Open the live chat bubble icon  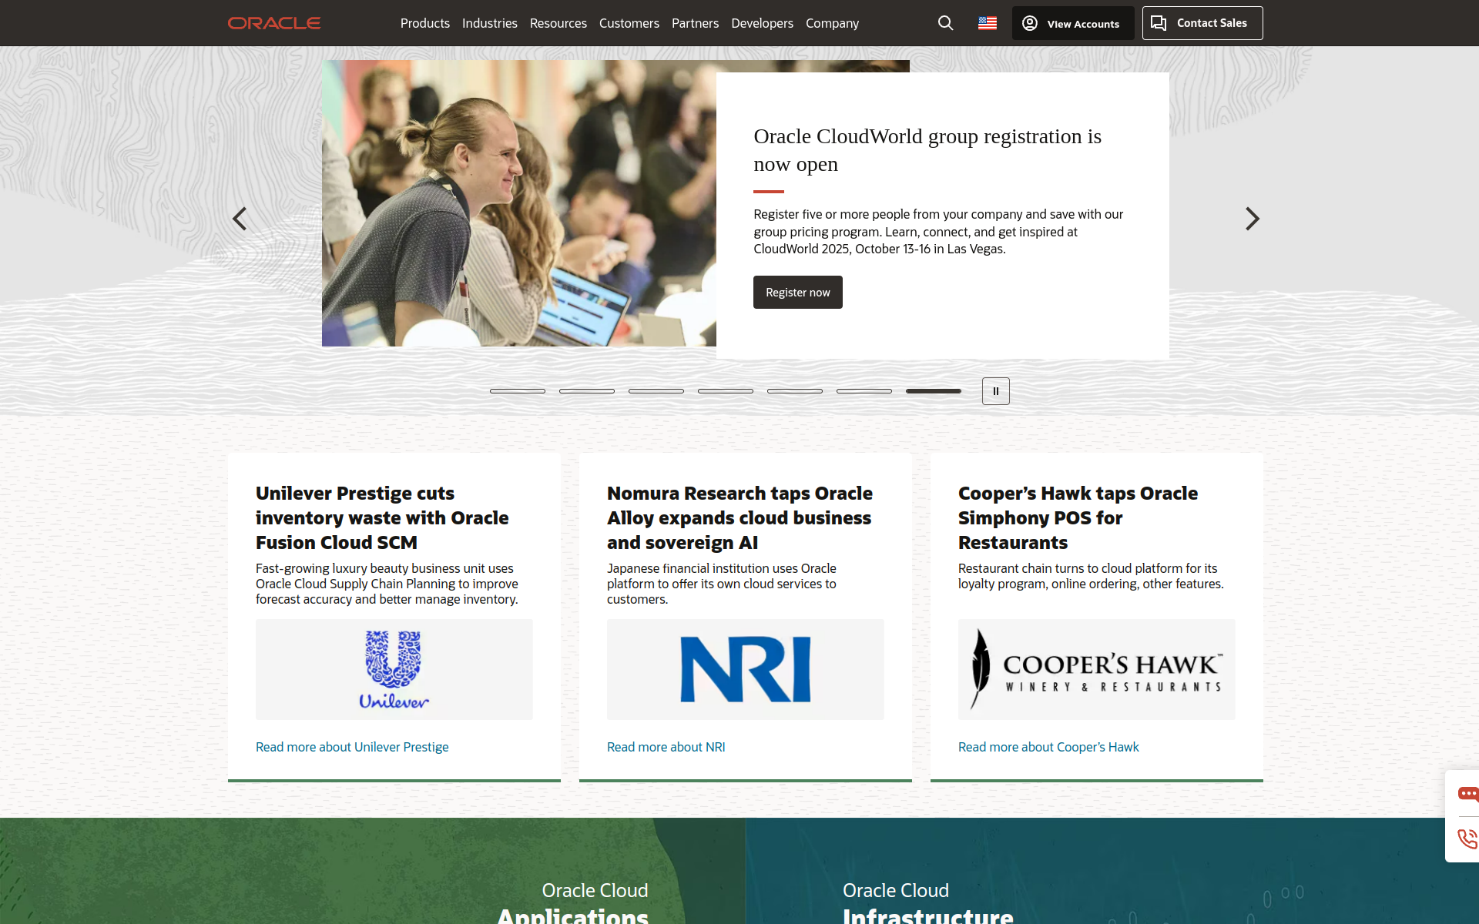tap(1467, 794)
